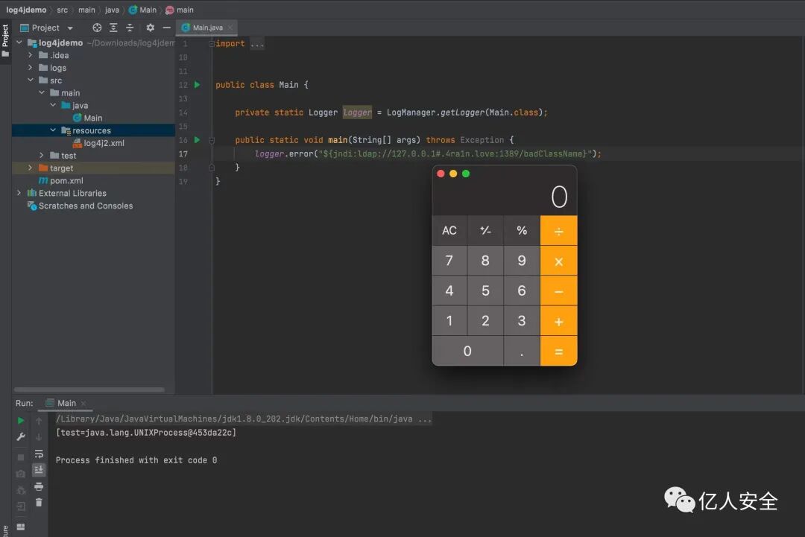Click the Print console output icon
The height and width of the screenshot is (537, 805).
(x=39, y=486)
